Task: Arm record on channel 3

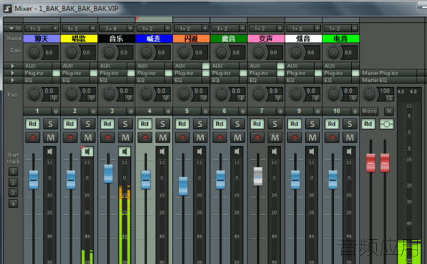Action: point(107,137)
